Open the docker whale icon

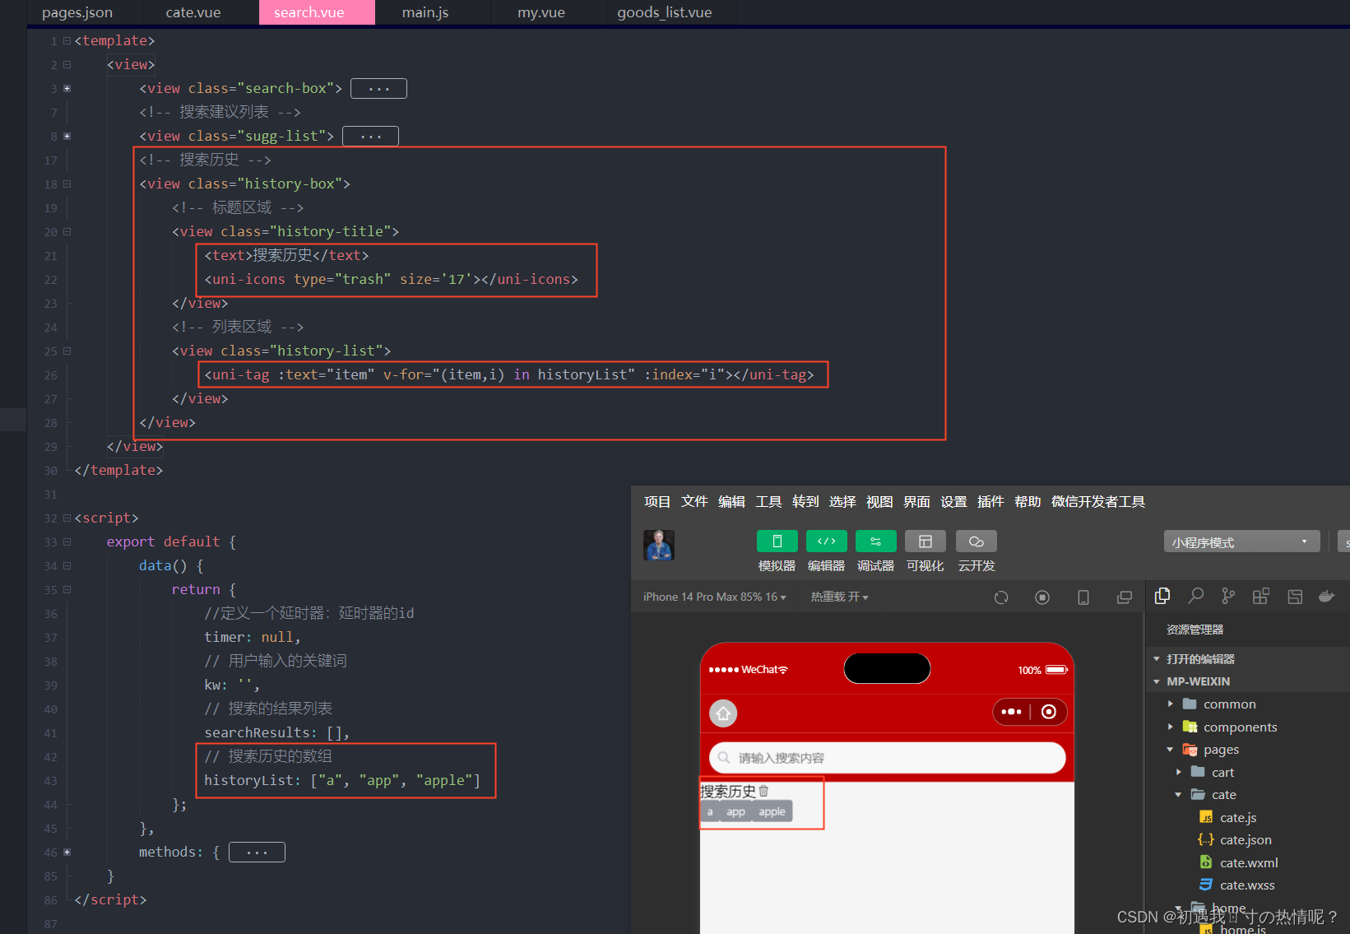pos(1326,596)
